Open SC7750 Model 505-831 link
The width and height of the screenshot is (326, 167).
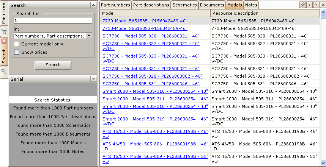click(151, 84)
